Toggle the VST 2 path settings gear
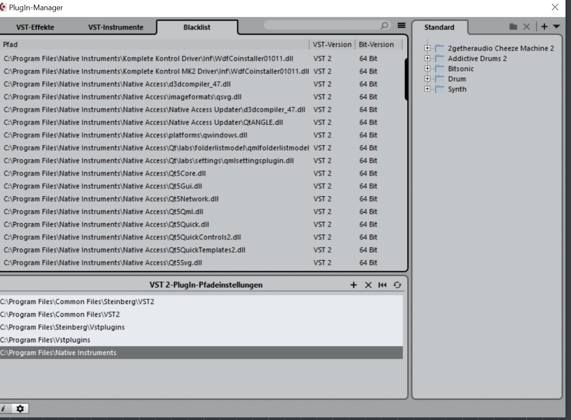The width and height of the screenshot is (571, 420). tap(20, 408)
